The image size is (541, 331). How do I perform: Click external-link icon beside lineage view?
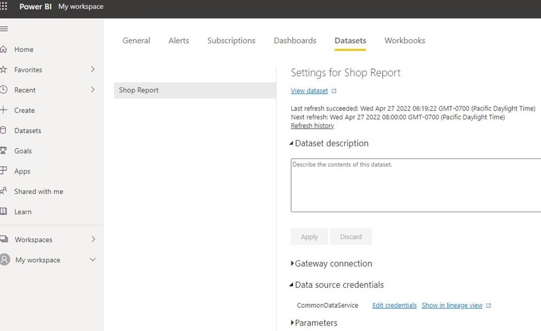[489, 306]
